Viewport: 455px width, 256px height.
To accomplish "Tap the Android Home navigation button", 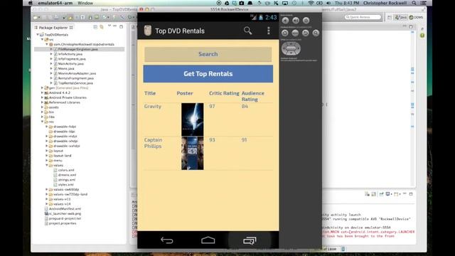I will tap(208, 240).
